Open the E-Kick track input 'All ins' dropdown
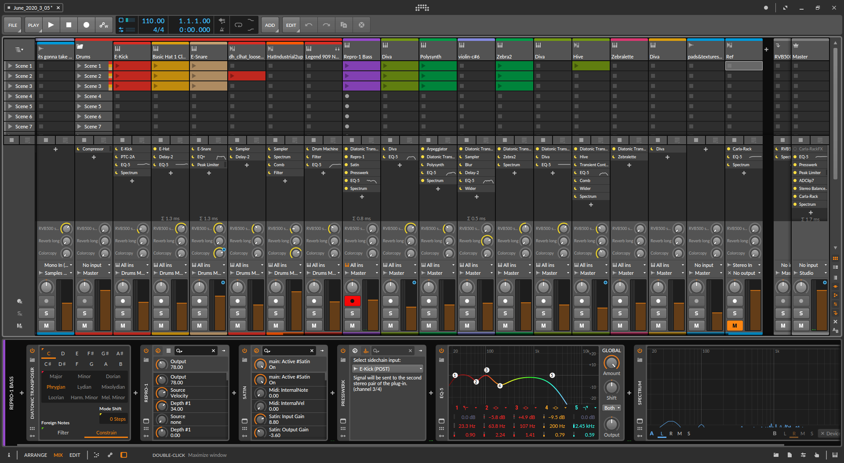844x463 pixels. [132, 265]
